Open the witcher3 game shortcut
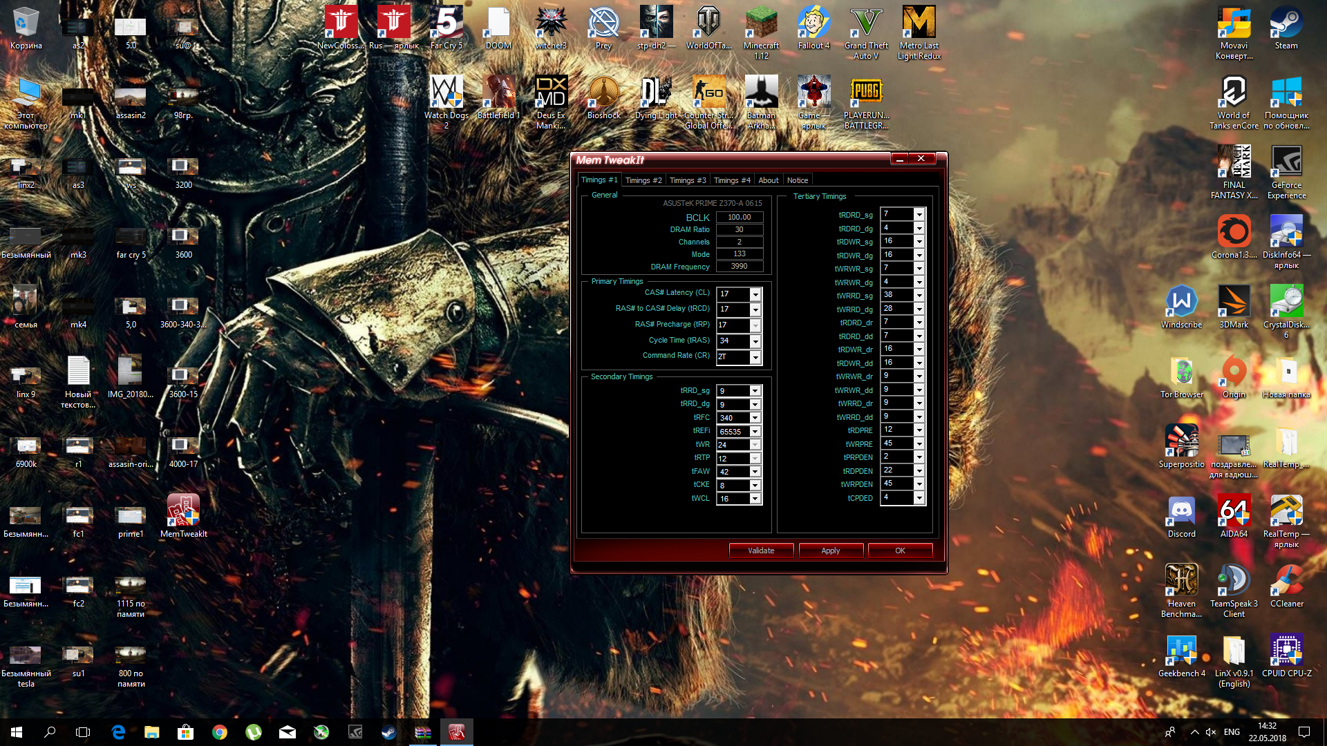The width and height of the screenshot is (1327, 746). point(551,23)
